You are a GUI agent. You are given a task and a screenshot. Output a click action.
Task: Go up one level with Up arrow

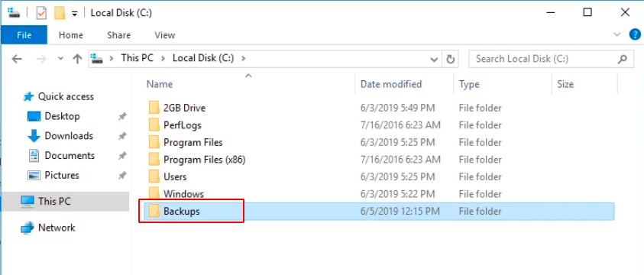click(77, 59)
